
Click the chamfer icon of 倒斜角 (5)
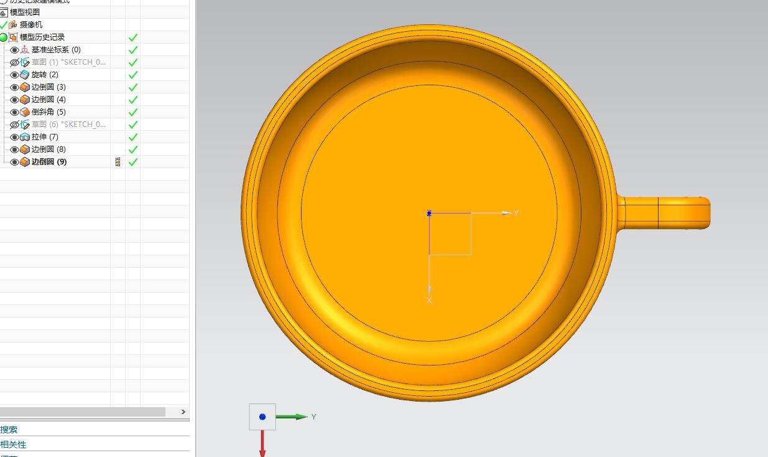[x=25, y=112]
